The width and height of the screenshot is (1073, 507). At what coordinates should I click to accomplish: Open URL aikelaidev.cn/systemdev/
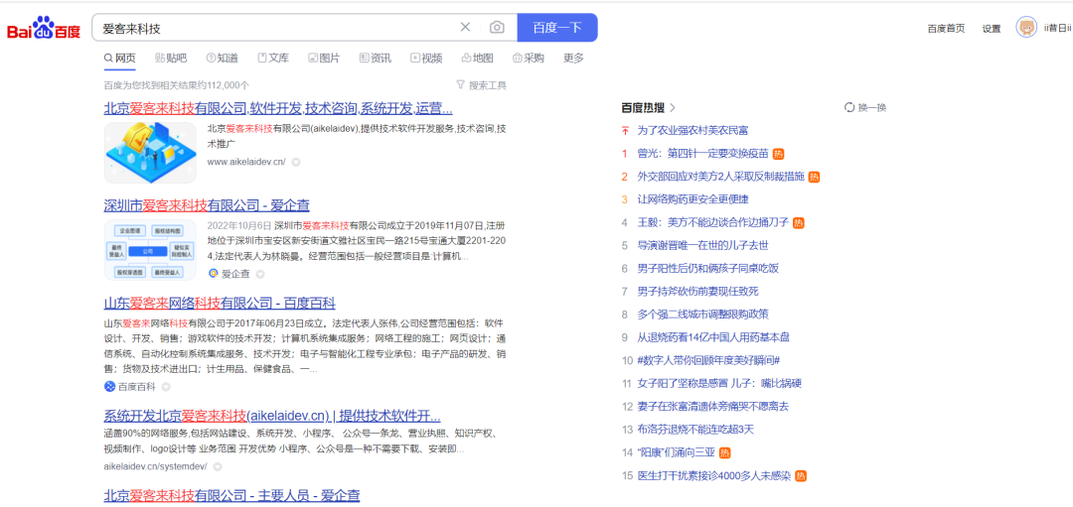pos(155,466)
